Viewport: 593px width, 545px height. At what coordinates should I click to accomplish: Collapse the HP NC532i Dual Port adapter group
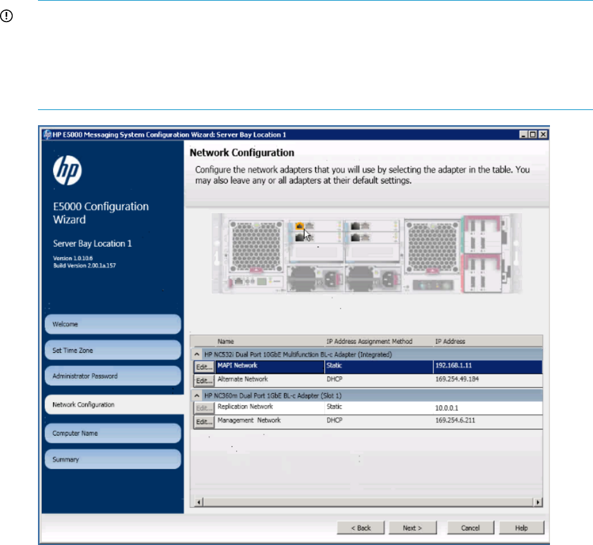(x=197, y=355)
